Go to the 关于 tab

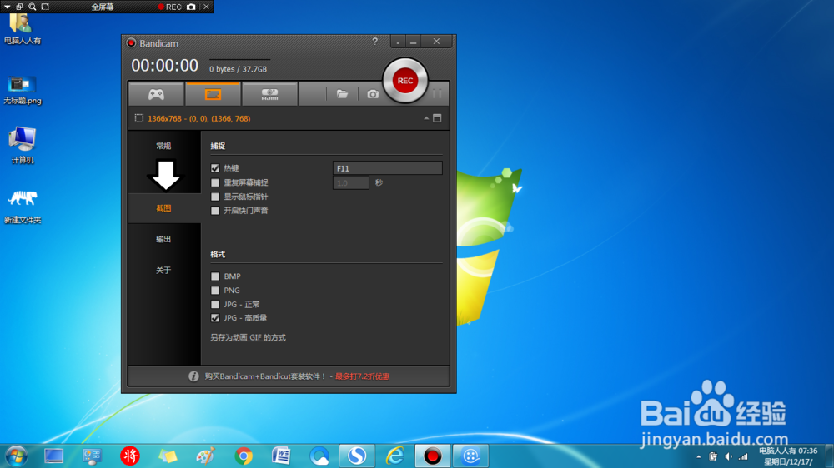(x=163, y=270)
